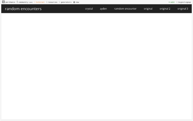Click the circled plus icon for new
This screenshot has height=121, width=193.
74,2
